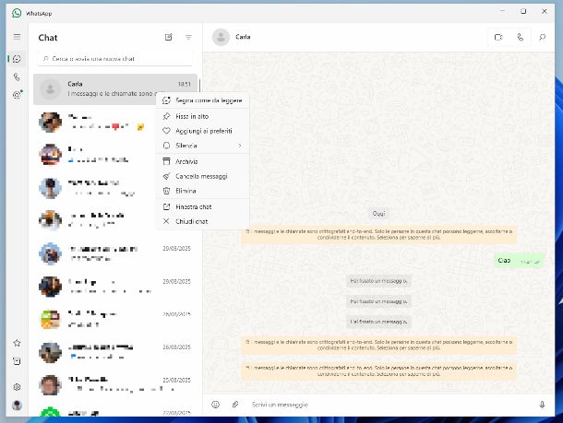Click the Oggi date label
This screenshot has height=423, width=563.
pyautogui.click(x=378, y=214)
